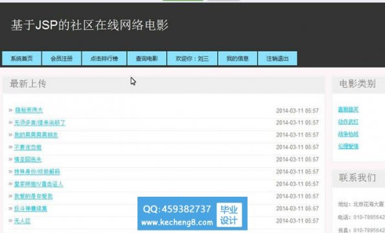Select 查询电影 in the navigation bar
385x233 pixels.
pos(147,58)
